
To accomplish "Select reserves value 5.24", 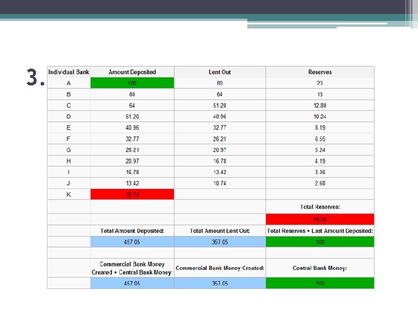I will point(320,150).
